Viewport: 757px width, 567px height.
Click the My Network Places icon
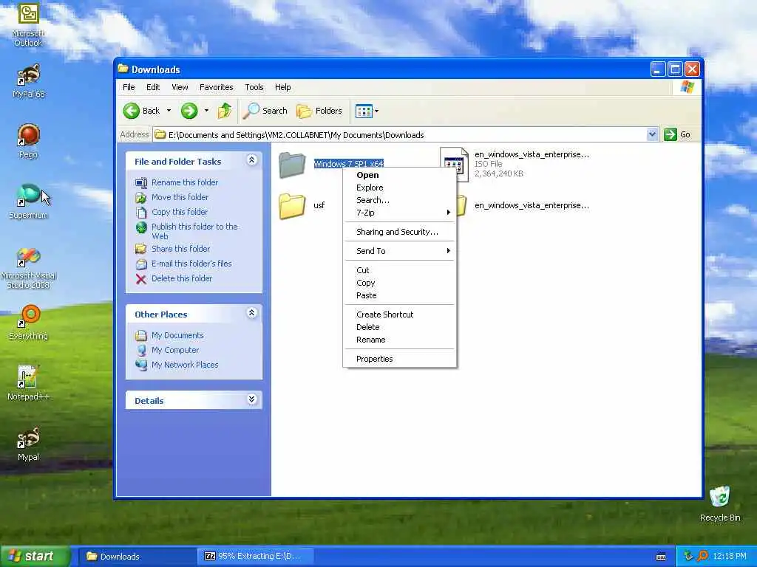click(x=141, y=365)
